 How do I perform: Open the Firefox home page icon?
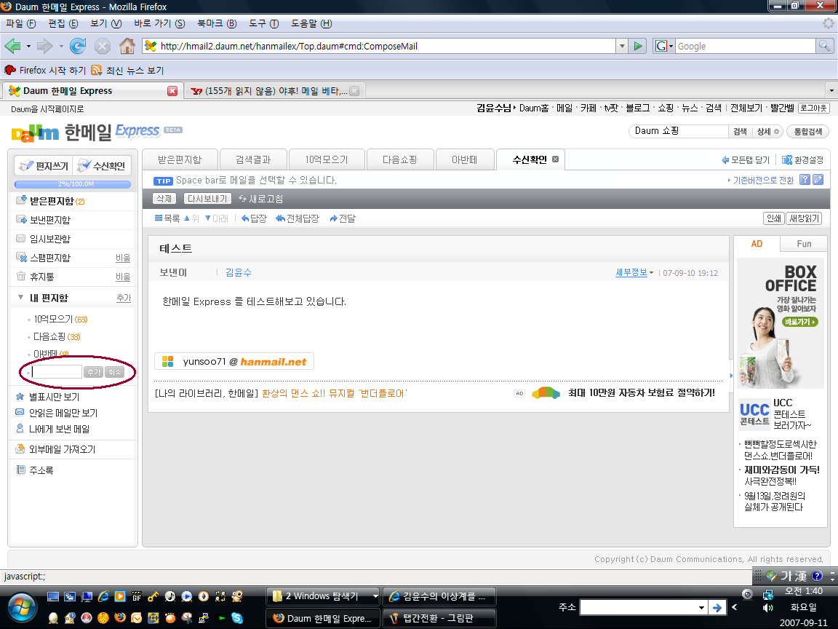click(x=127, y=46)
